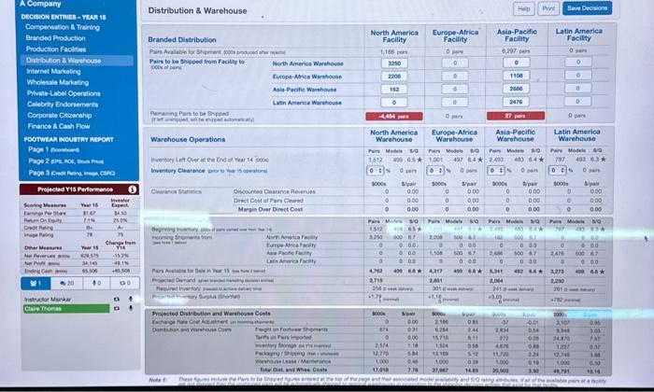Select Instructor Mainkar in participant list
Image resolution: width=654 pixels, height=392 pixels.
(48, 299)
